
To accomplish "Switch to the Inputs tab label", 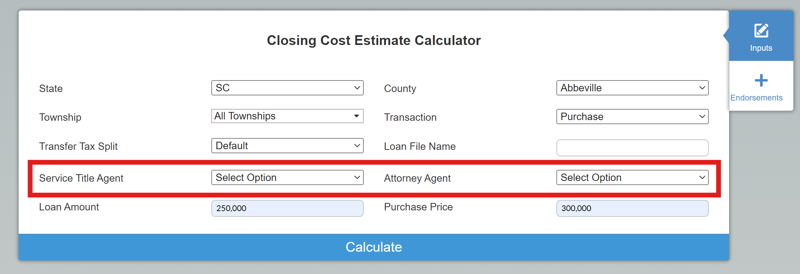I will [x=761, y=48].
